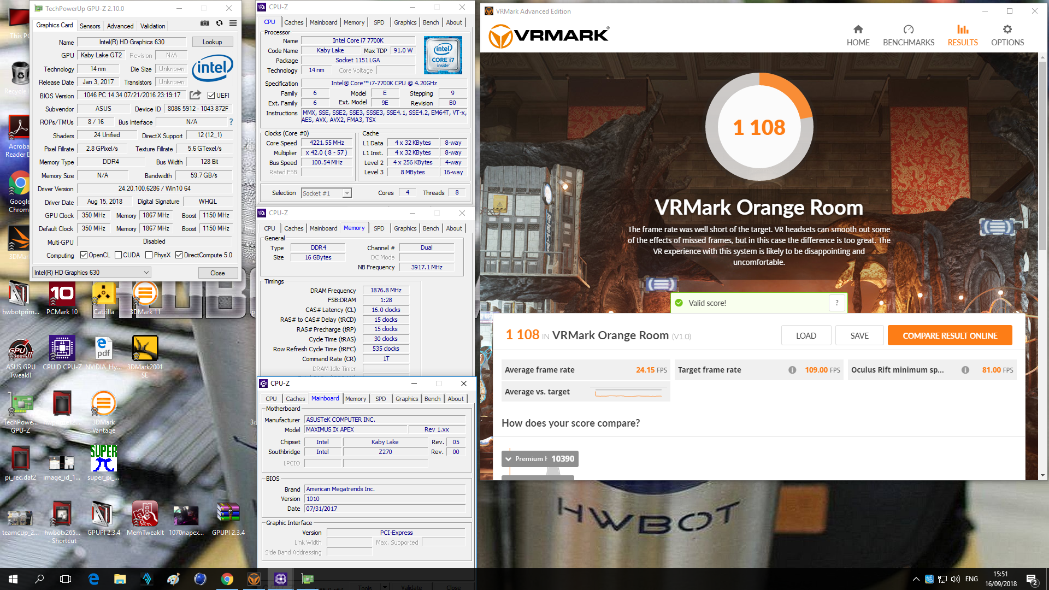The image size is (1049, 590).
Task: Show hidden system tray icons chevron
Action: [x=916, y=579]
